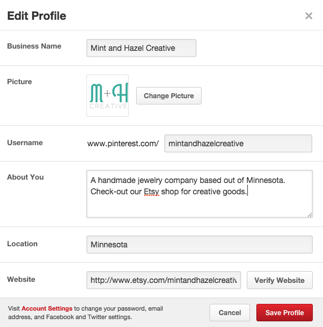Click the M+H Creative profile picture

point(108,95)
